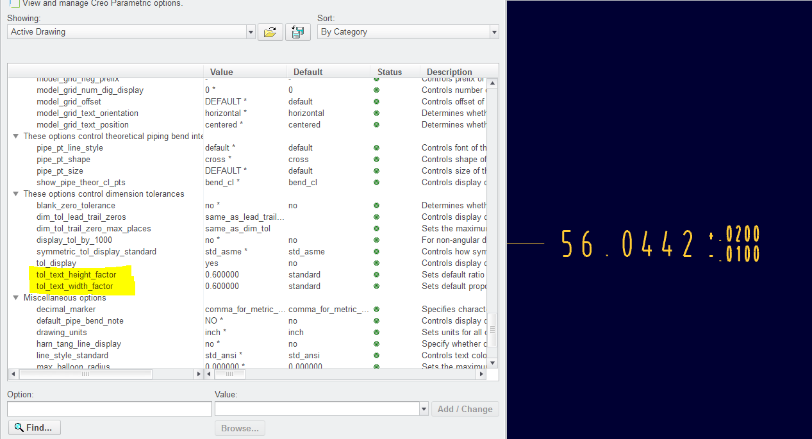812x439 pixels.
Task: Select blank_zero_tolerance option
Action: [76, 206]
